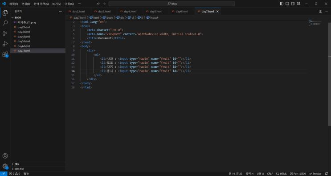Change language mode via HTML status item
This screenshot has height=176, width=331.
pos(282,174)
